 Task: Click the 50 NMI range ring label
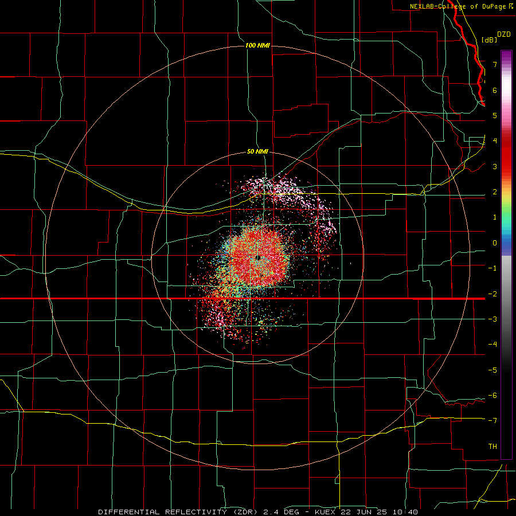tap(257, 151)
